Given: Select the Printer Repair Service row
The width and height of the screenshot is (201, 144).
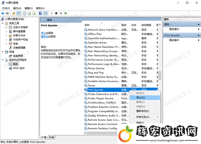Looking at the screenshot, I should pos(107,98).
